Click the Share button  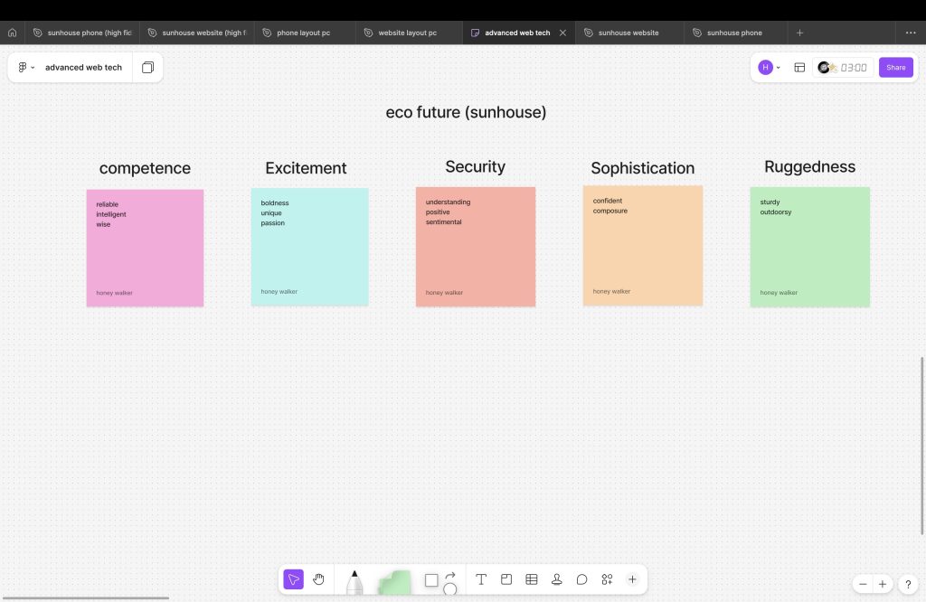pyautogui.click(x=895, y=68)
